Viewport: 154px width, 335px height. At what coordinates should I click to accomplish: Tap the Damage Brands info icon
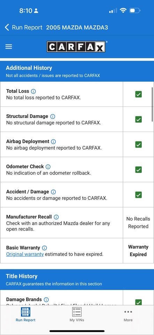[46, 299]
